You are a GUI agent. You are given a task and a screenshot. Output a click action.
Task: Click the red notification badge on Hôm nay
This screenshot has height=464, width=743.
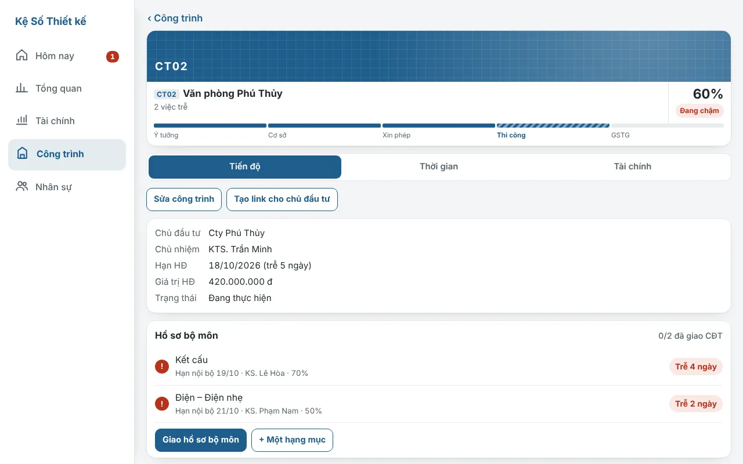click(113, 56)
